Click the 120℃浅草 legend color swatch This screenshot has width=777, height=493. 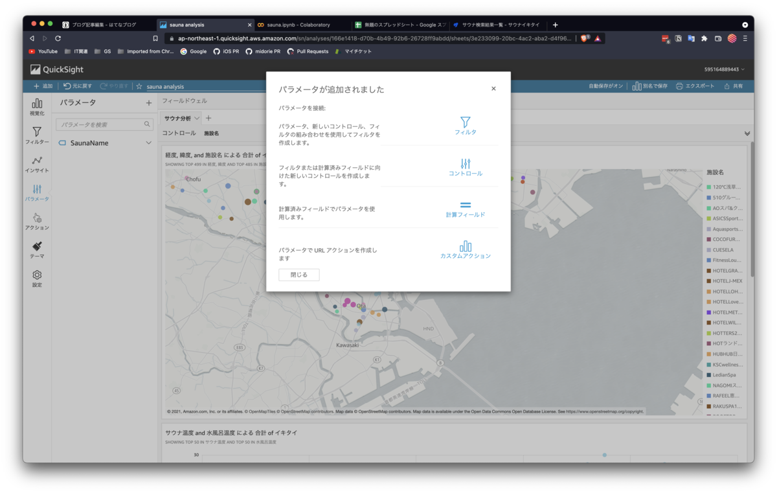[x=709, y=187]
